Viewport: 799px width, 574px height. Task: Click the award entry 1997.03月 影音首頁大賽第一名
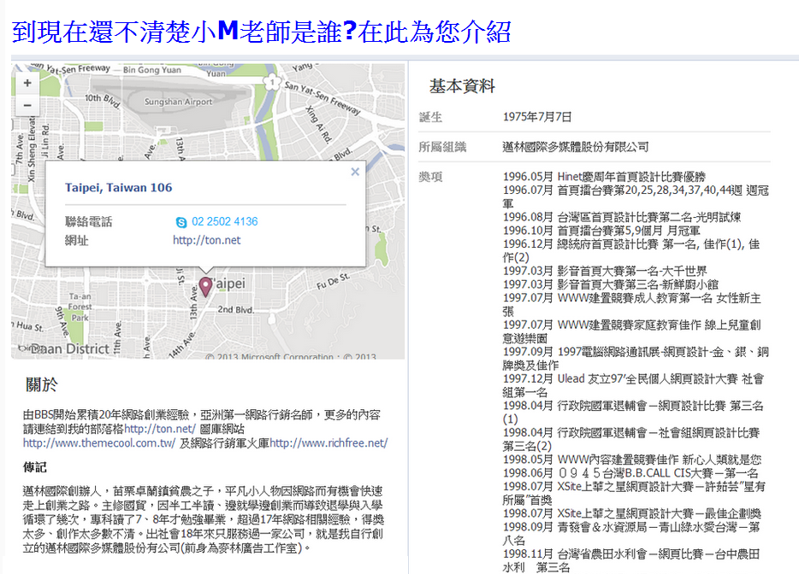click(x=605, y=271)
